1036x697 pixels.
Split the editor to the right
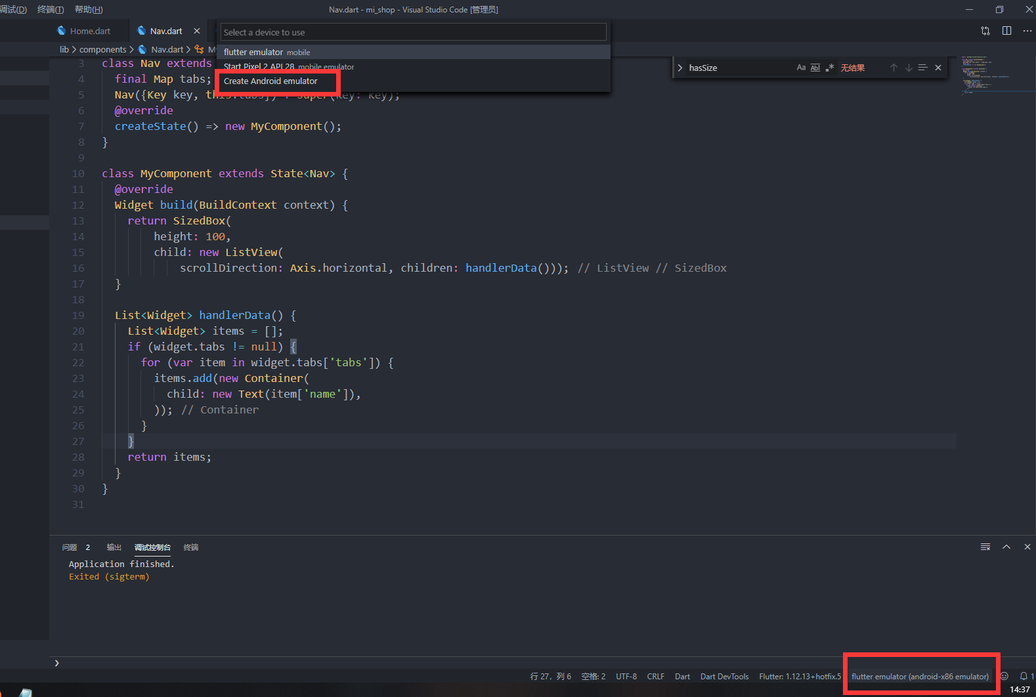coord(1007,31)
